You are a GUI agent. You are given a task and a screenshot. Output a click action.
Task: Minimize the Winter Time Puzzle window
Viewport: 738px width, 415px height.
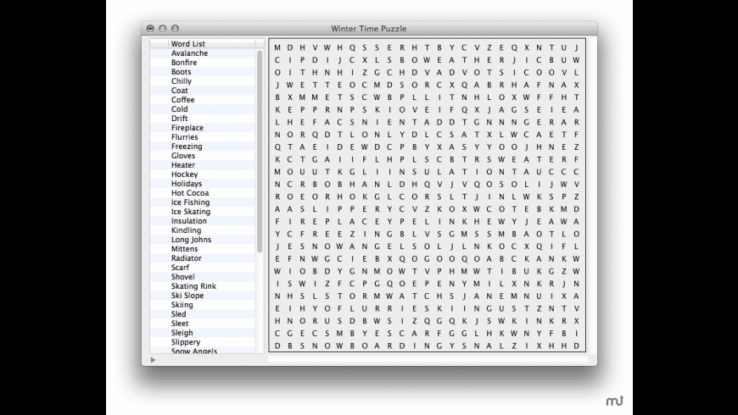point(163,29)
